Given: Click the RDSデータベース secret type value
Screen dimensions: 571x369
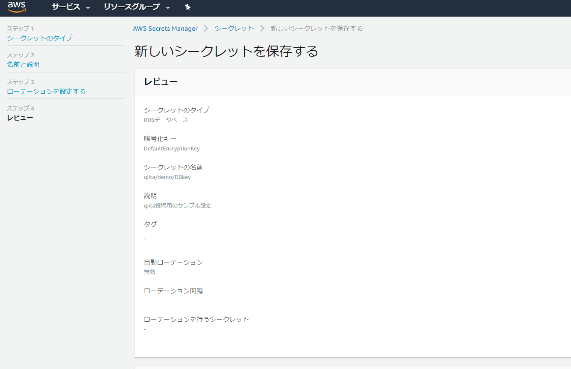Looking at the screenshot, I should [x=165, y=120].
